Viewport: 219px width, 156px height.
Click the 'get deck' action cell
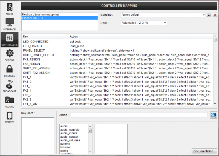tap(75, 42)
